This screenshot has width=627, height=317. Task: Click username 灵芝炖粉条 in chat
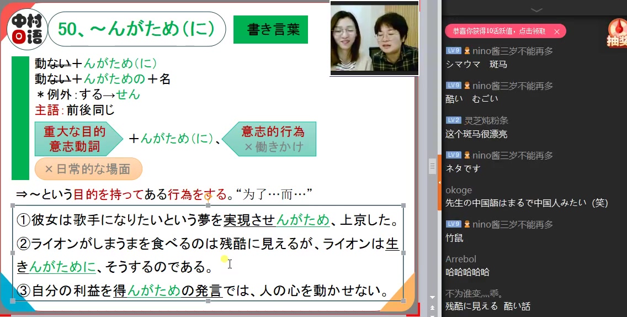486,120
